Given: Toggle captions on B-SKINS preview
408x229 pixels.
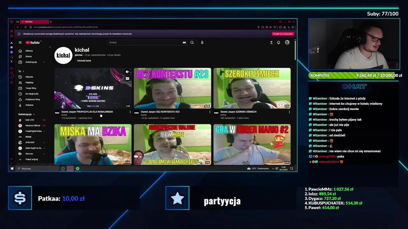Looking at the screenshot, I should coord(127,78).
